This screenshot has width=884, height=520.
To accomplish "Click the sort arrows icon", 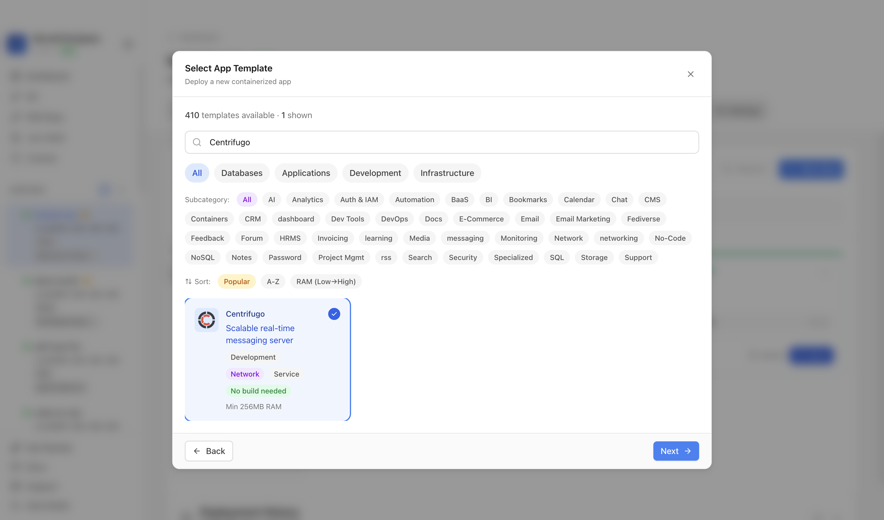I will point(188,282).
